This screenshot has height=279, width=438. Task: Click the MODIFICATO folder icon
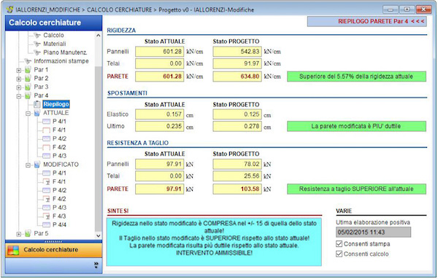37,165
